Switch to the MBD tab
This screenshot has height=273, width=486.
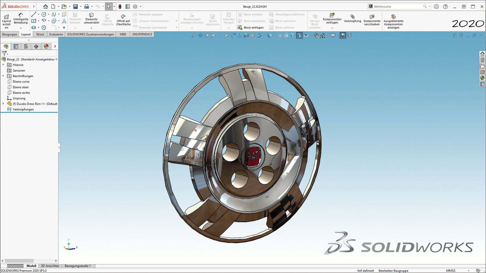coord(123,34)
